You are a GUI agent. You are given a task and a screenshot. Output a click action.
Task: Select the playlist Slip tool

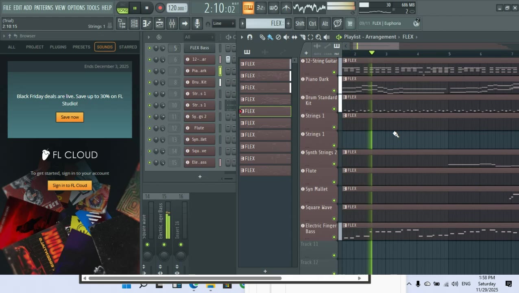click(x=294, y=37)
